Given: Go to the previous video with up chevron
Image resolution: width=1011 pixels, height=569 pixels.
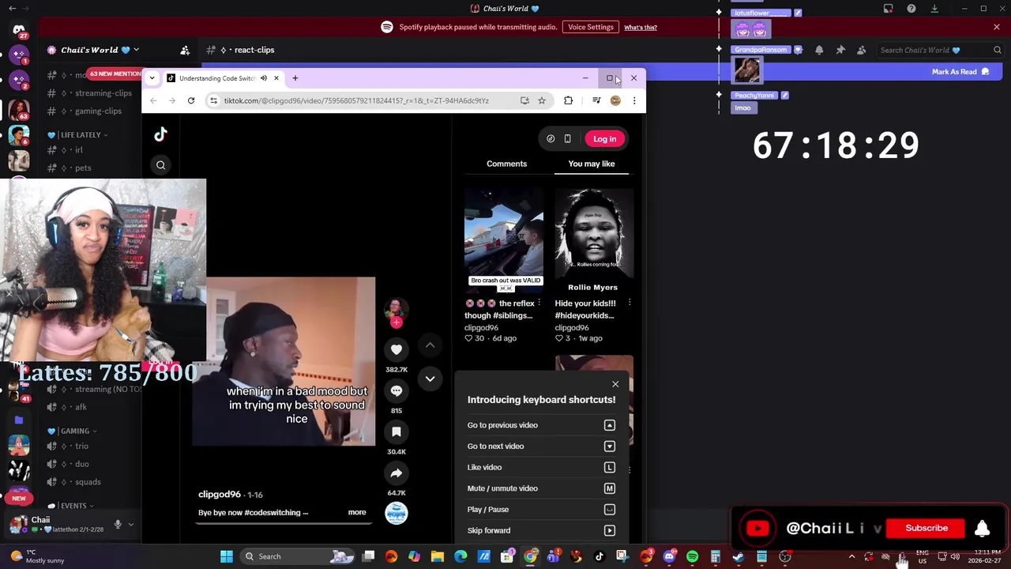Looking at the screenshot, I should [x=430, y=345].
